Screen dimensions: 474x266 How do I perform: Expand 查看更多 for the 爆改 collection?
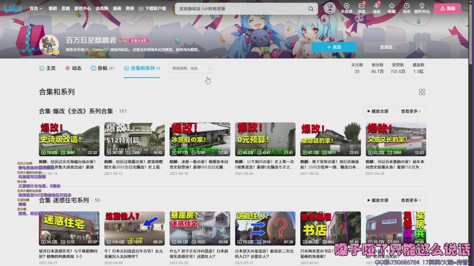pos(411,111)
